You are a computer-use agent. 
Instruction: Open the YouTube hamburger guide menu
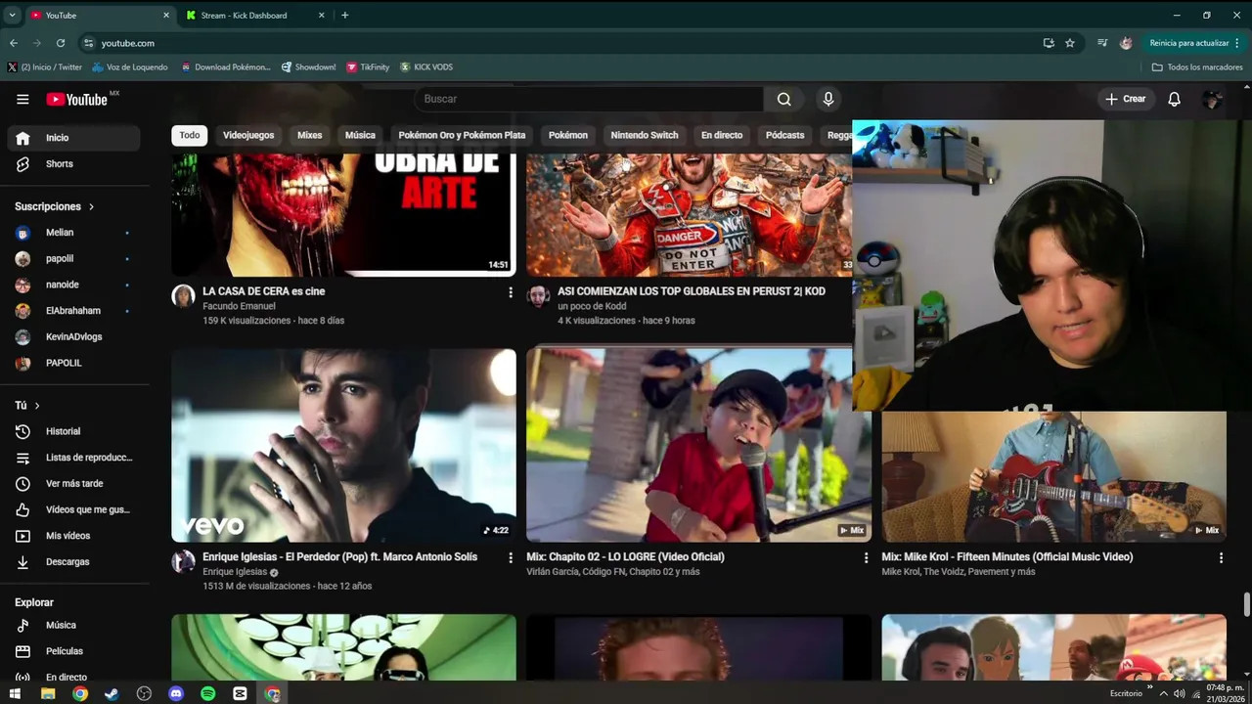22,99
